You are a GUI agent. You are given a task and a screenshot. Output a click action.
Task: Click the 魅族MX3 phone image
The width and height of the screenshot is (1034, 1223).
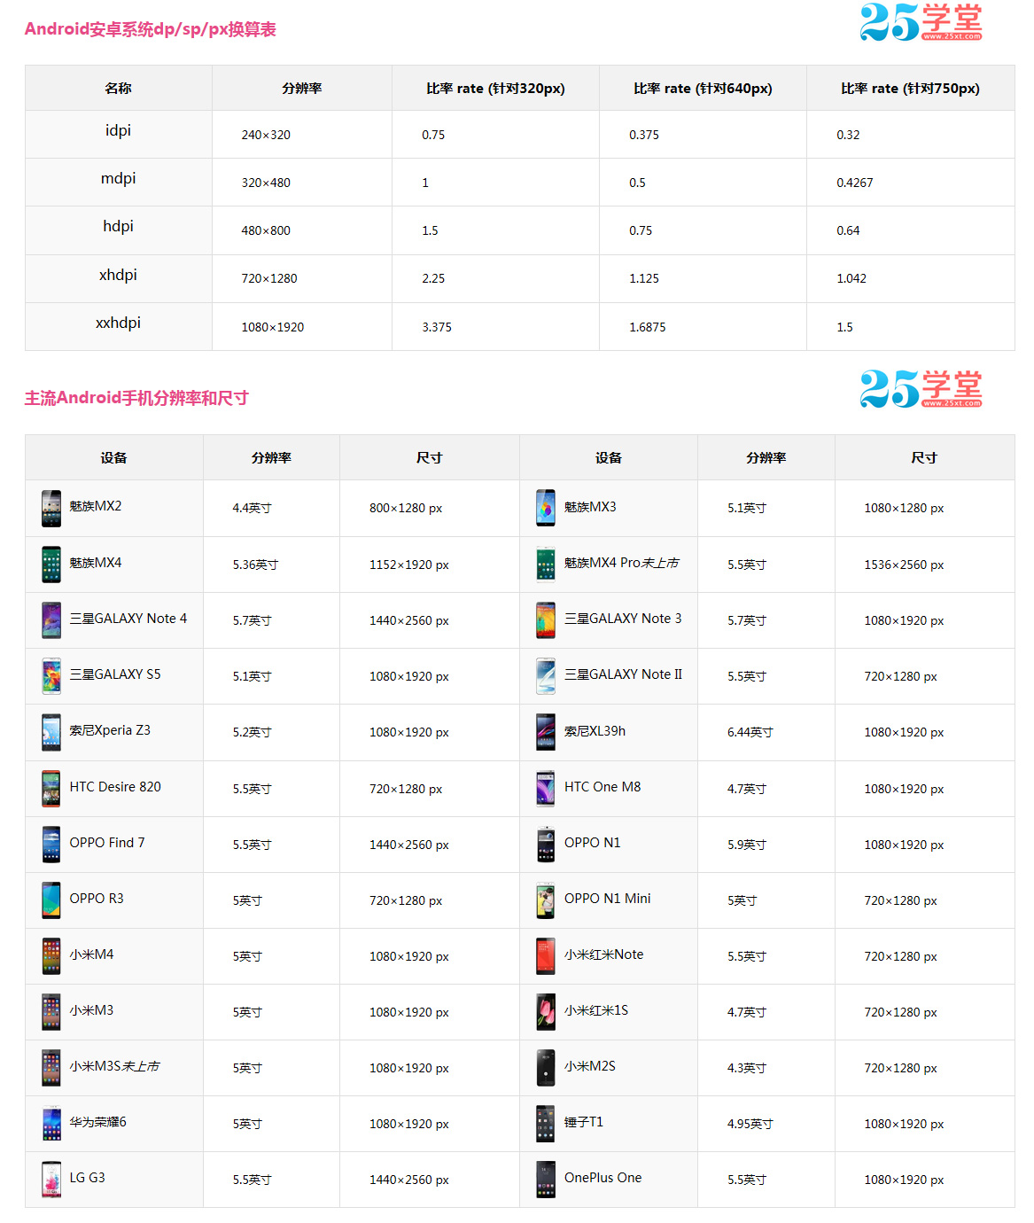[546, 509]
